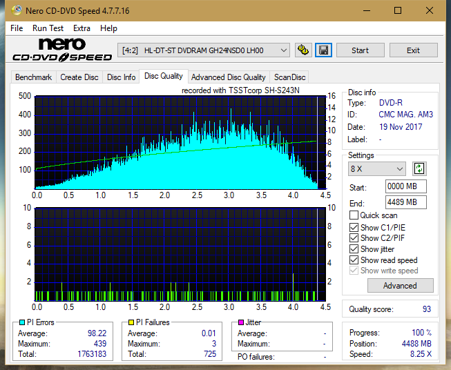
Task: Click the save floppy disk icon
Action: click(323, 50)
